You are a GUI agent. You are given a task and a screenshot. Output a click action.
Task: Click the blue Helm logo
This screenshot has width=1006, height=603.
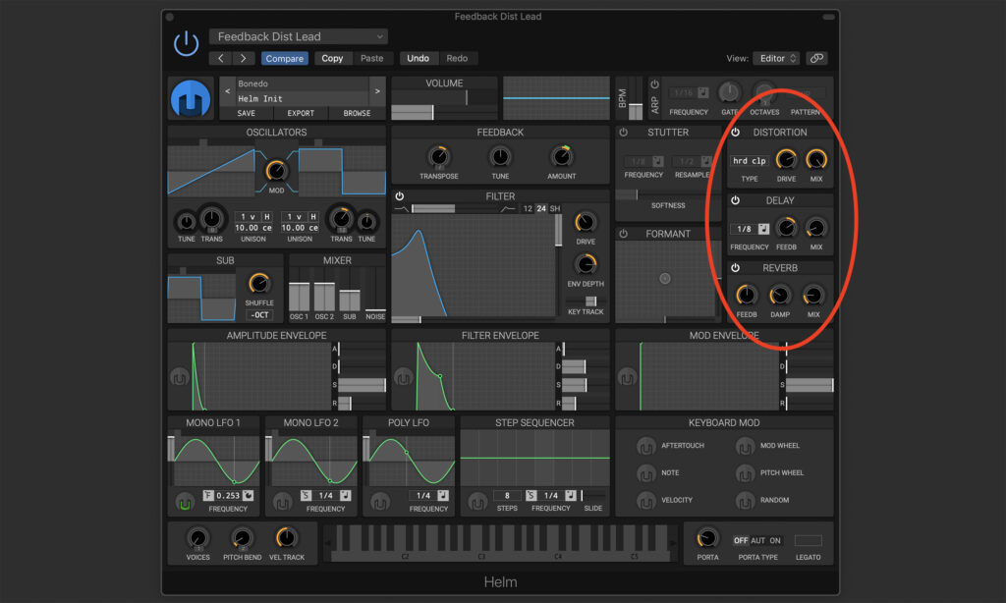(191, 99)
